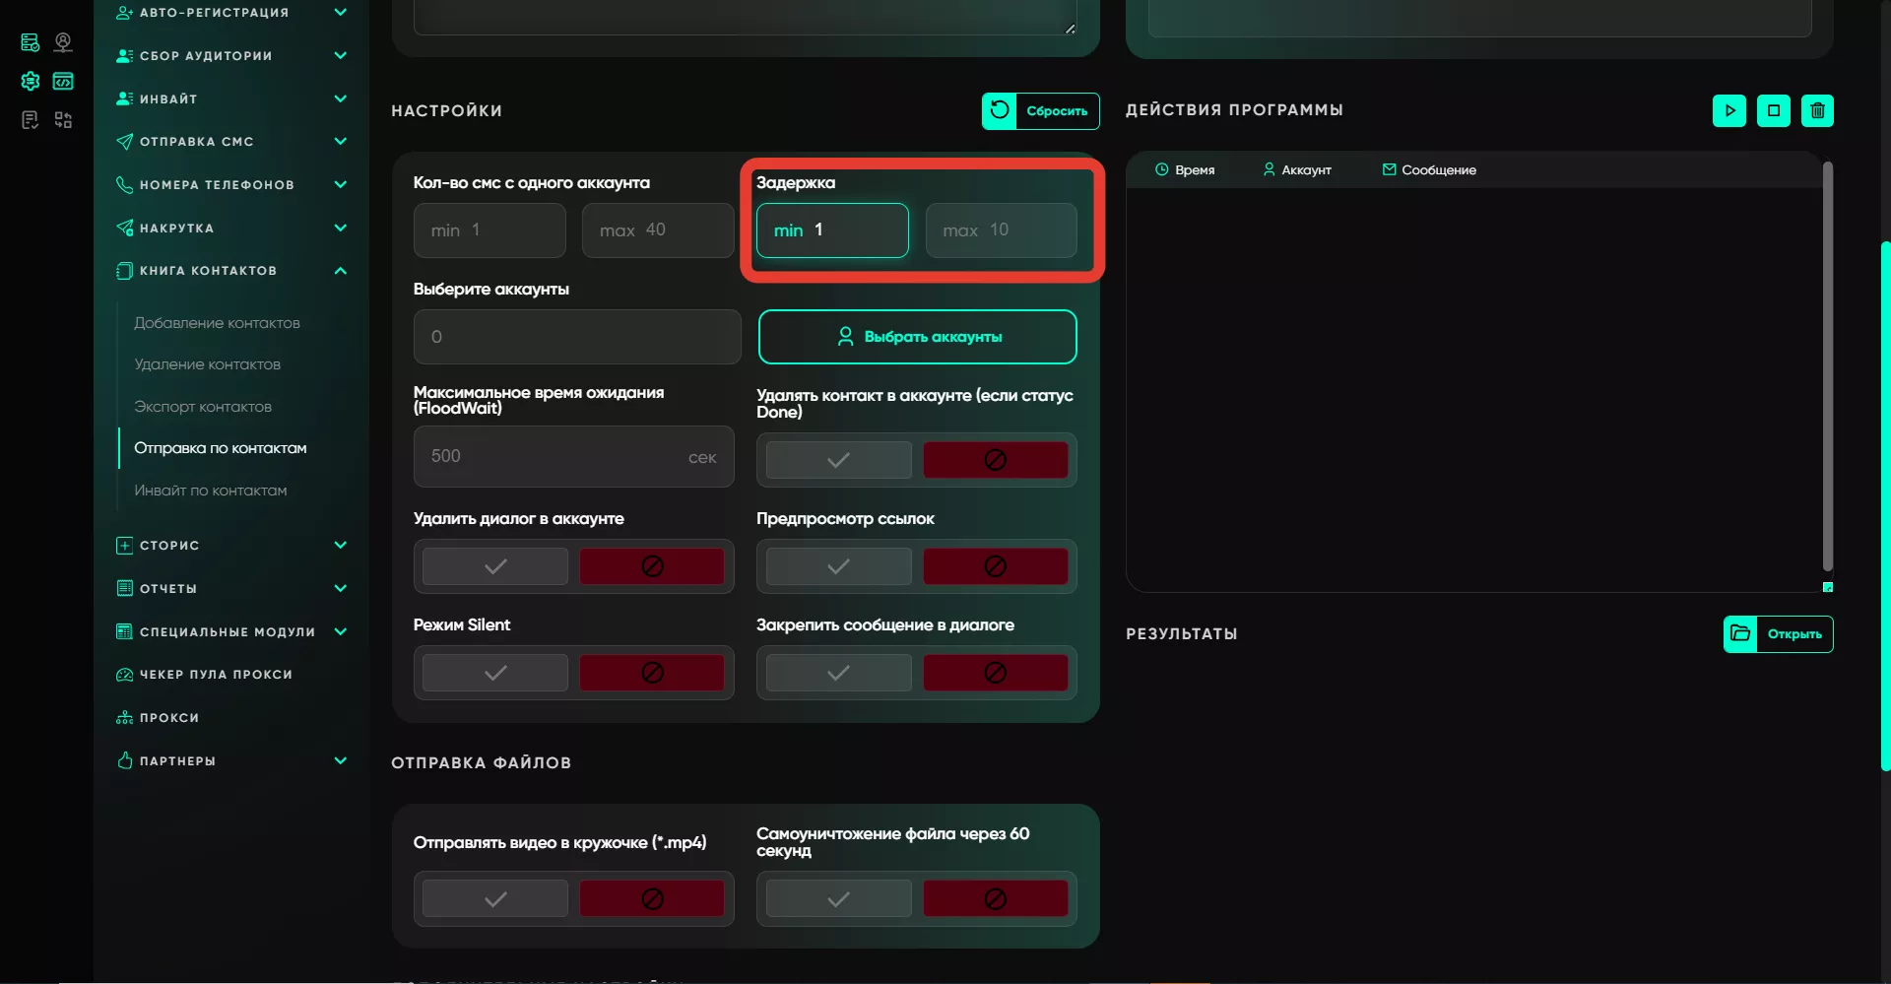Collapse the Книга контактов chevron
Image resolution: width=1891 pixels, height=984 pixels.
341,271
